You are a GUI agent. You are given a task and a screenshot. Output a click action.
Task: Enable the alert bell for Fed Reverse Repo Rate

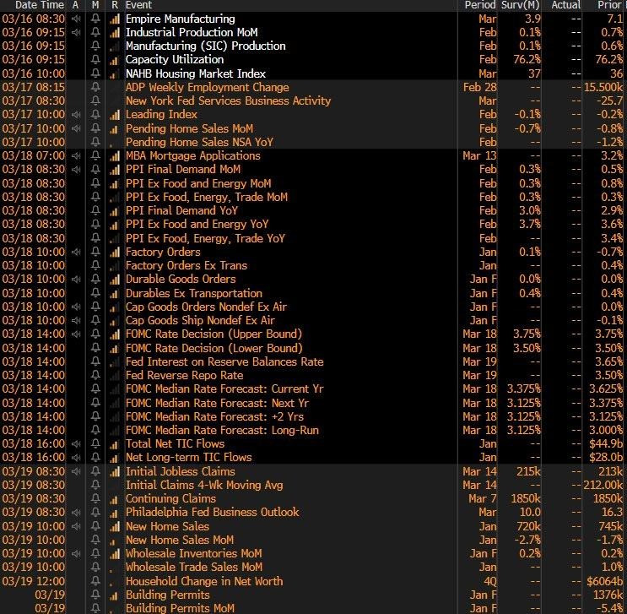tap(95, 376)
